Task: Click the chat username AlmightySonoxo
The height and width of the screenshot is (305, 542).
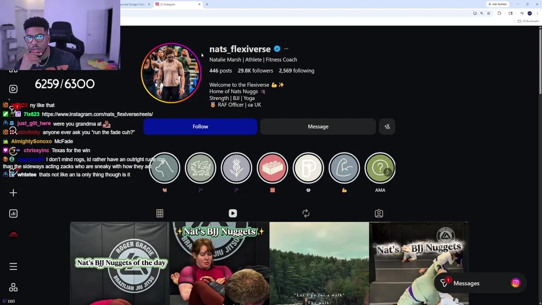Action: (x=31, y=141)
